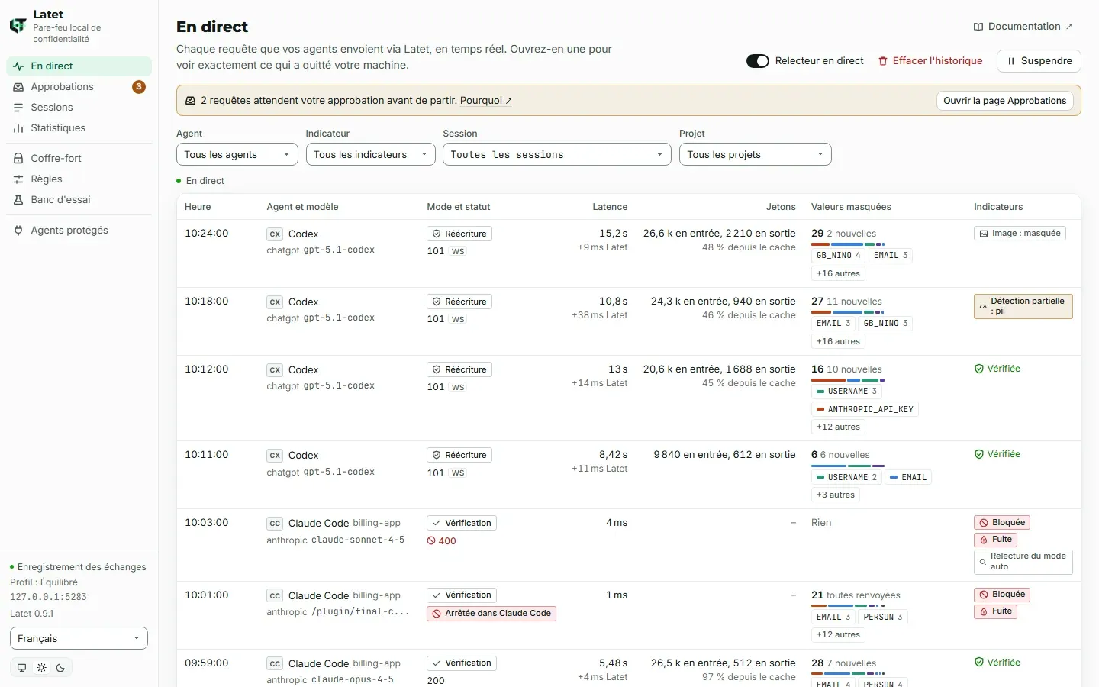The height and width of the screenshot is (687, 1099).
Task: Open Statistiques in the sidebar
Action: pyautogui.click(x=79, y=128)
